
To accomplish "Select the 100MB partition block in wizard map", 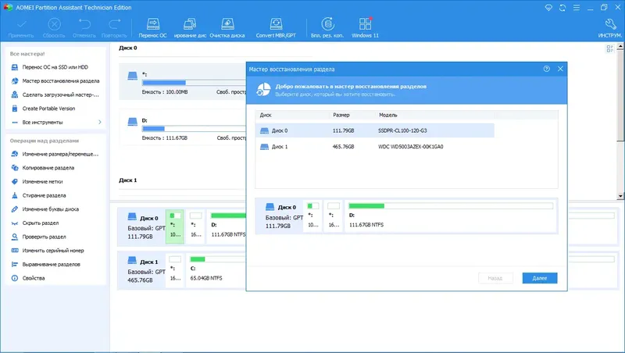I will click(313, 216).
